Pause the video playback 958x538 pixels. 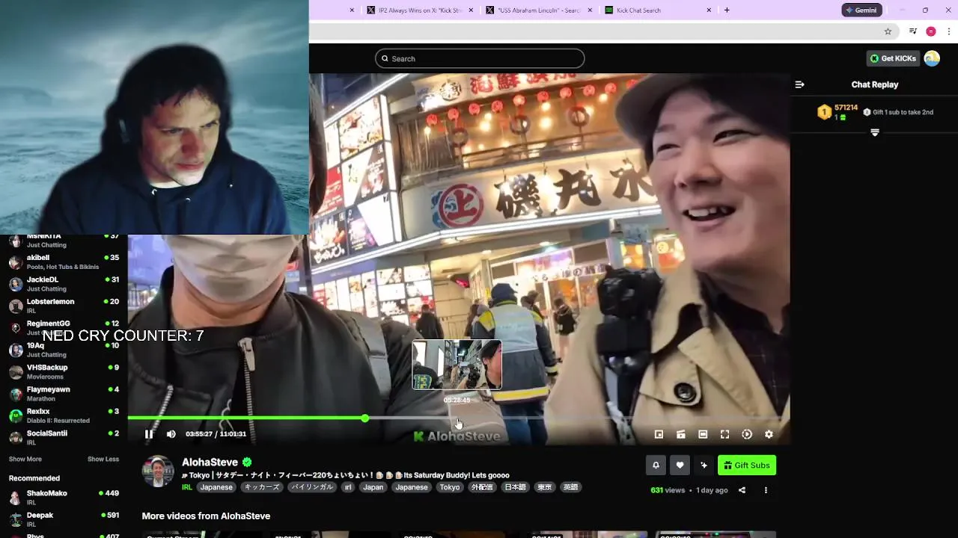[149, 434]
